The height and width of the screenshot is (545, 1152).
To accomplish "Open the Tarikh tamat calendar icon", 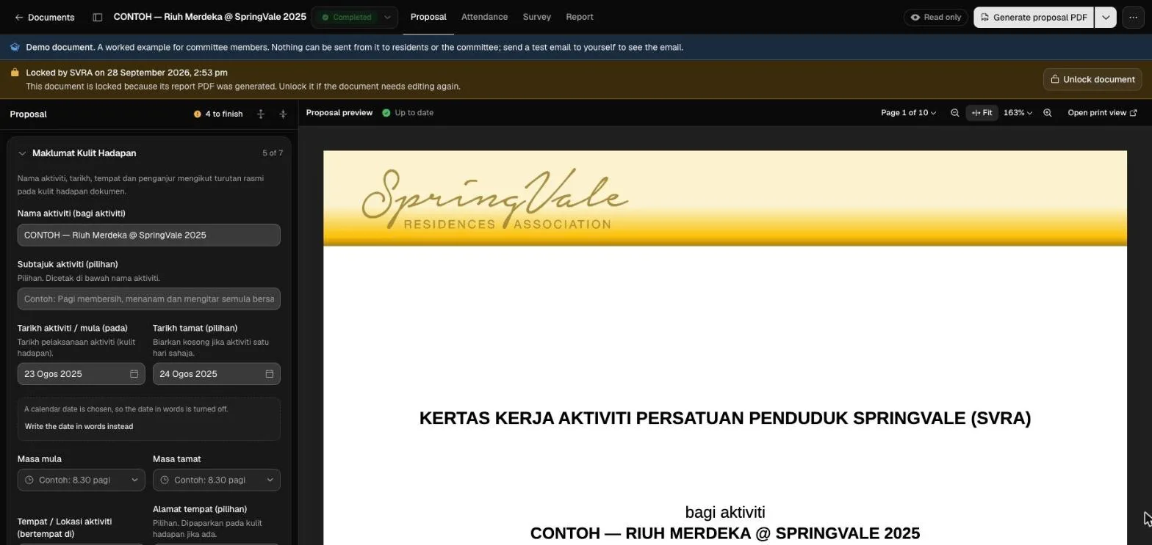I will click(270, 374).
